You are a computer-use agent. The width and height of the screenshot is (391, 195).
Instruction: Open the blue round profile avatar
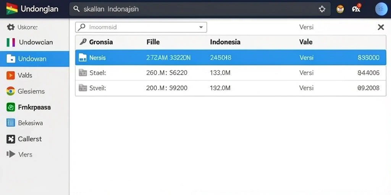(381, 9)
